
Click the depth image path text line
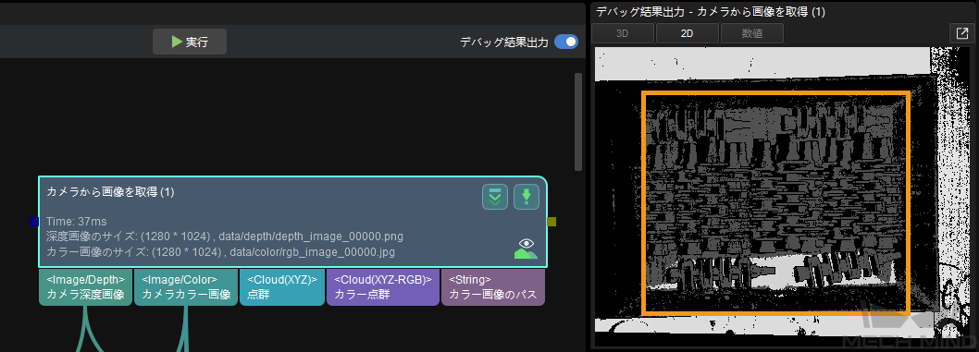click(x=225, y=237)
